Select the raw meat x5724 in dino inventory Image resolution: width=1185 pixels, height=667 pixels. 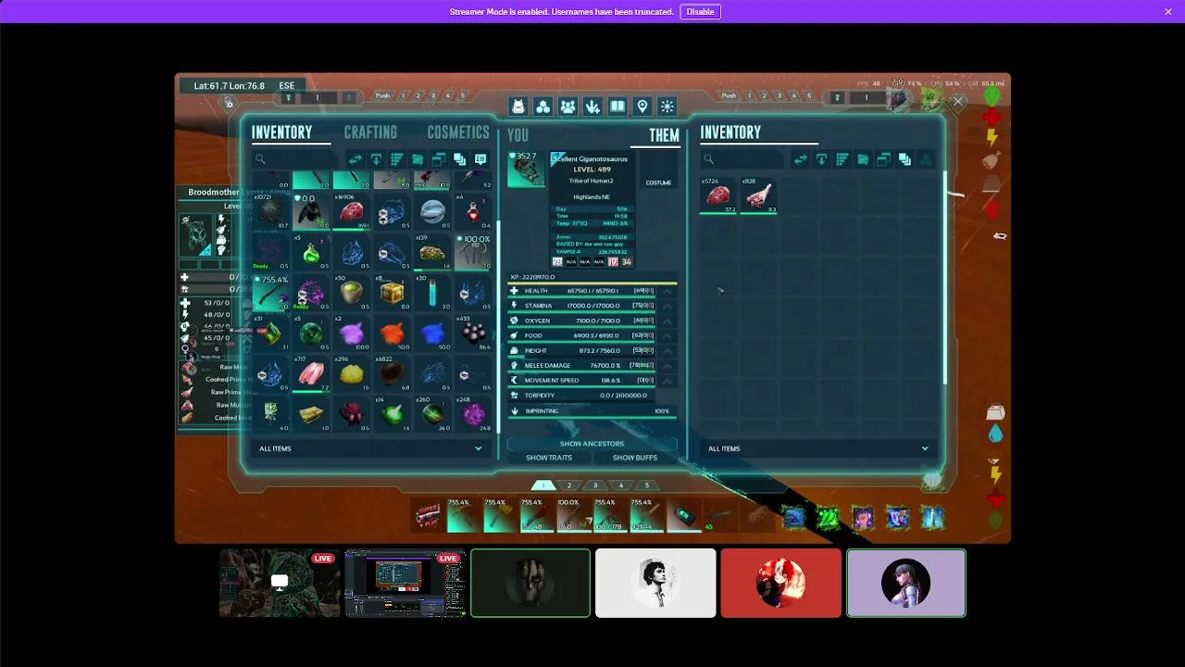pyautogui.click(x=718, y=195)
